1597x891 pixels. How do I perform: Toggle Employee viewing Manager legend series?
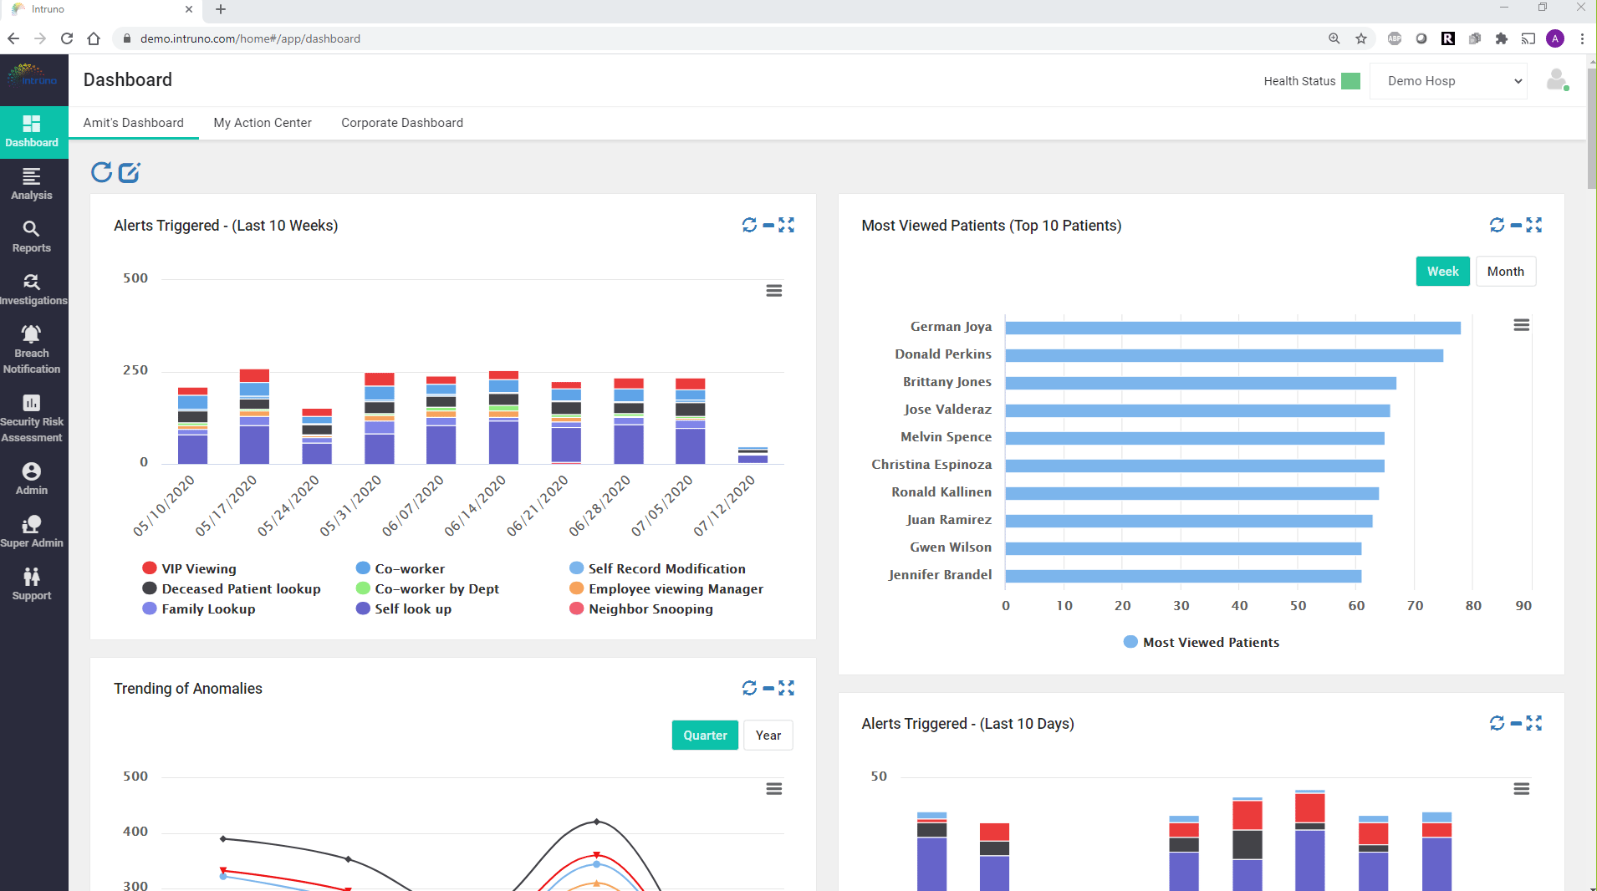click(x=666, y=588)
